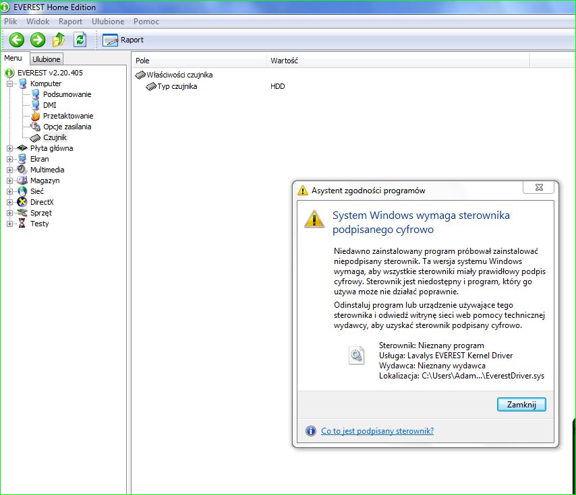Click the Sprzęt hardware icon
Image resolution: width=576 pixels, height=495 pixels.
tap(22, 213)
